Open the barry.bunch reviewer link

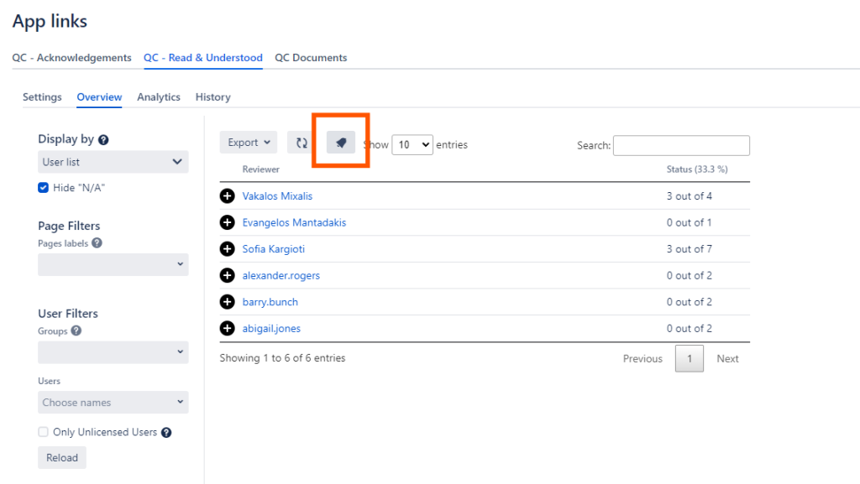pyautogui.click(x=270, y=302)
